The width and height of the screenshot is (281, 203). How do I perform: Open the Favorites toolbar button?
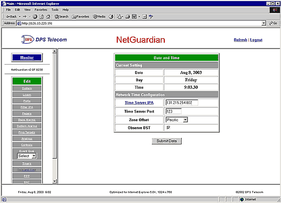[81, 17]
